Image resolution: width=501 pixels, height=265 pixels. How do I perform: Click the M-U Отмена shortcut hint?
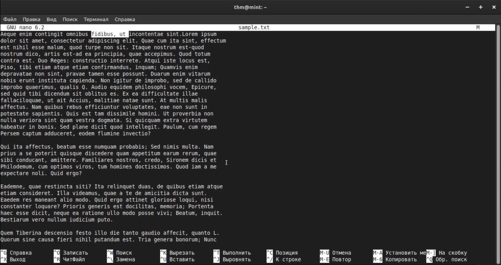click(336, 253)
